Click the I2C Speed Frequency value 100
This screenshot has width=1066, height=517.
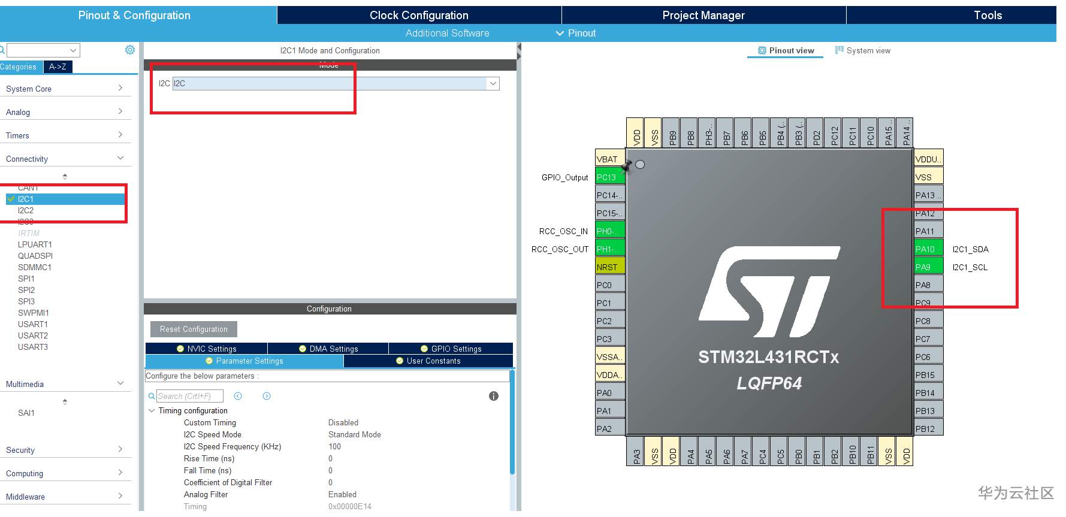pyautogui.click(x=334, y=447)
